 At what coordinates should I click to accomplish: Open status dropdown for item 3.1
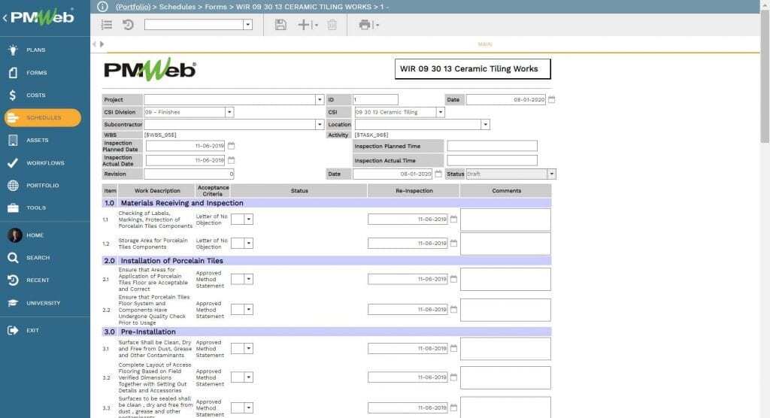click(248, 349)
